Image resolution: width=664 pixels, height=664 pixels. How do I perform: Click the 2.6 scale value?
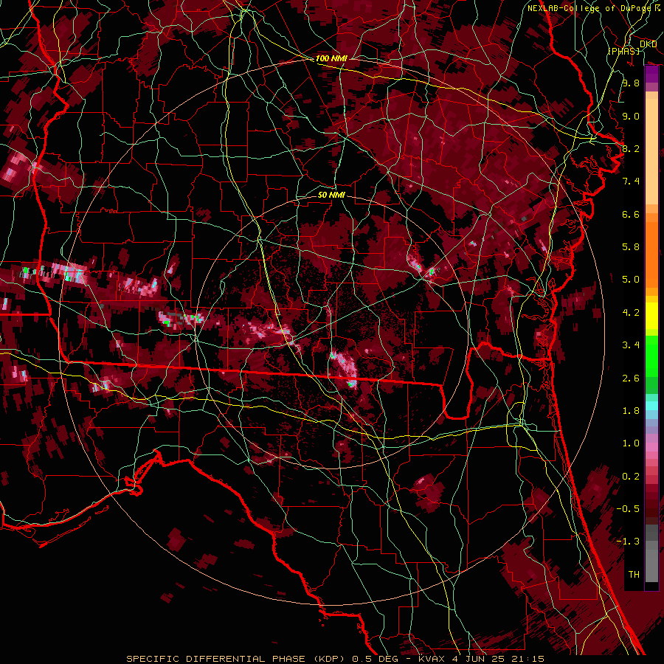[631, 378]
